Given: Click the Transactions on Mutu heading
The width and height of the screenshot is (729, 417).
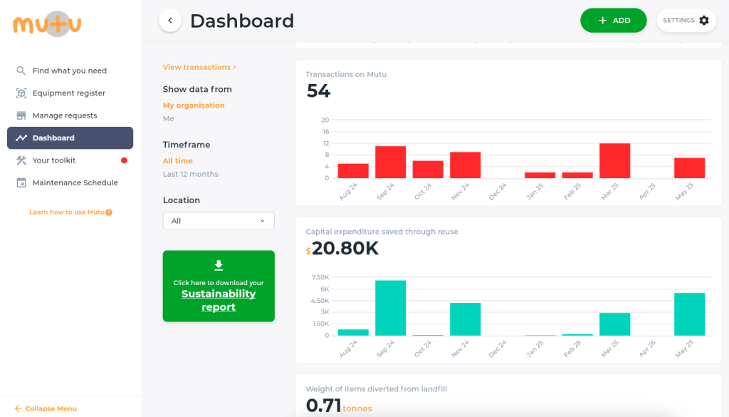Looking at the screenshot, I should pyautogui.click(x=346, y=74).
